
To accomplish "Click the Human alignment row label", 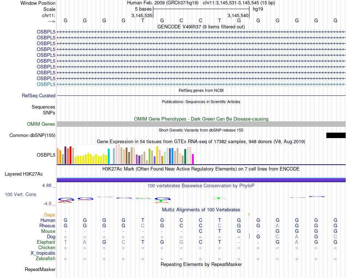I will (x=48, y=220).
